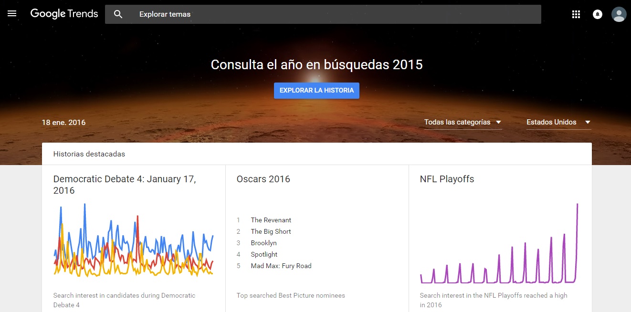This screenshot has width=631, height=312.
Task: Select The Revenant in nominees list
Action: pos(271,220)
